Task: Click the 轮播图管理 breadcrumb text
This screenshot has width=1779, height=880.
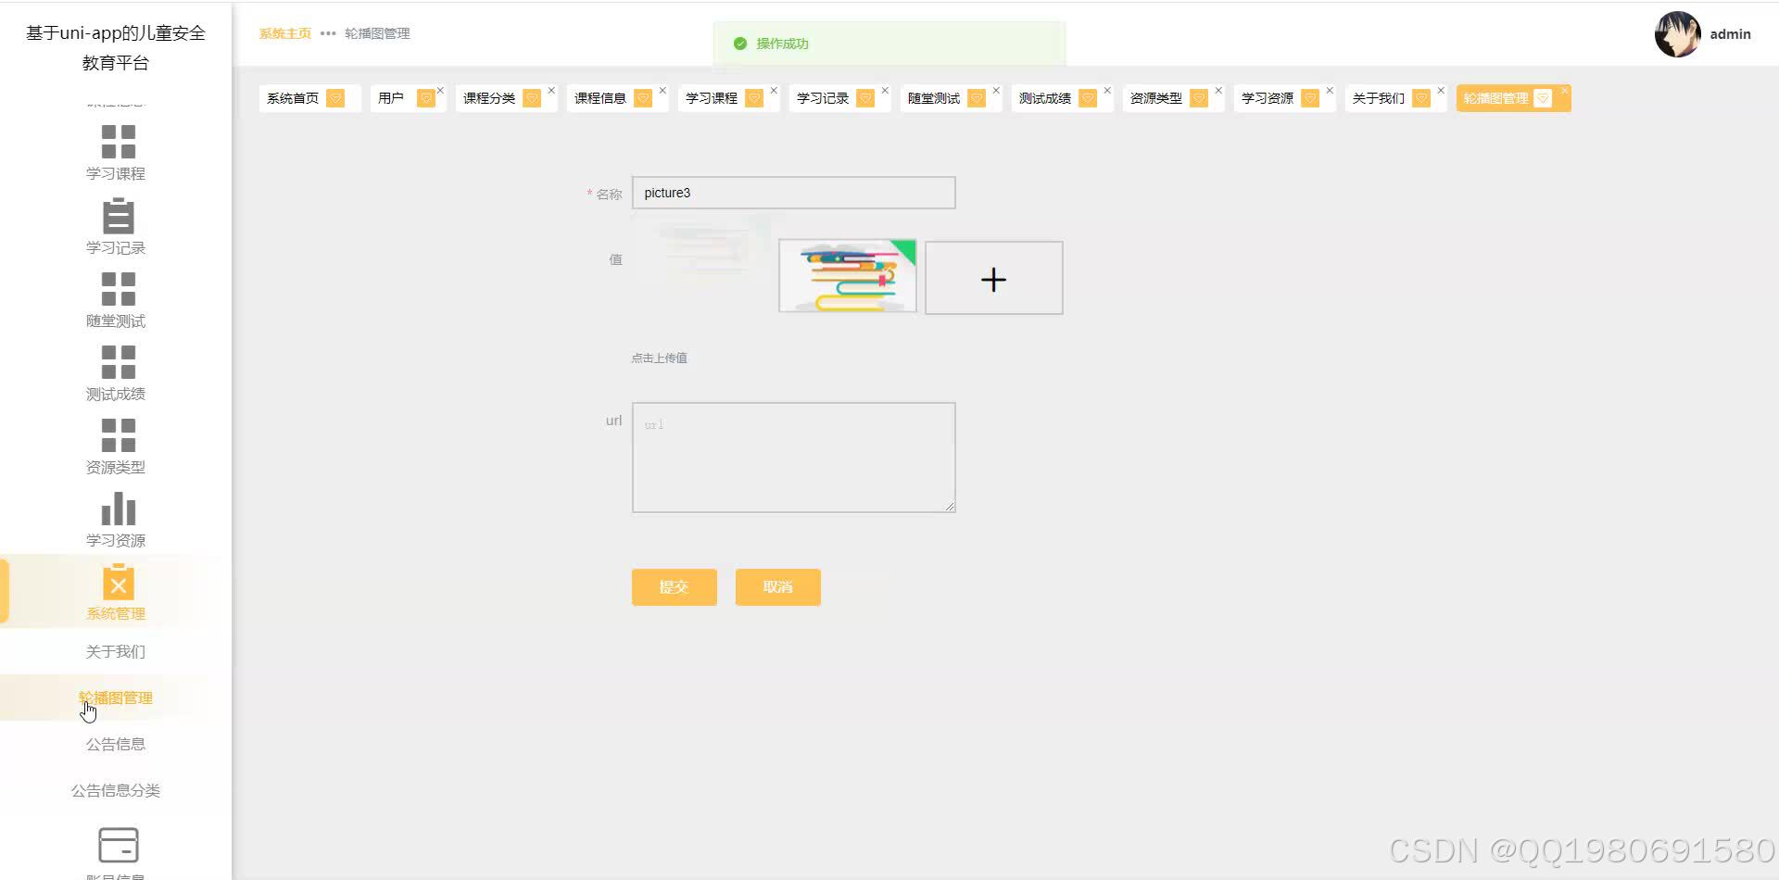Action: click(377, 33)
